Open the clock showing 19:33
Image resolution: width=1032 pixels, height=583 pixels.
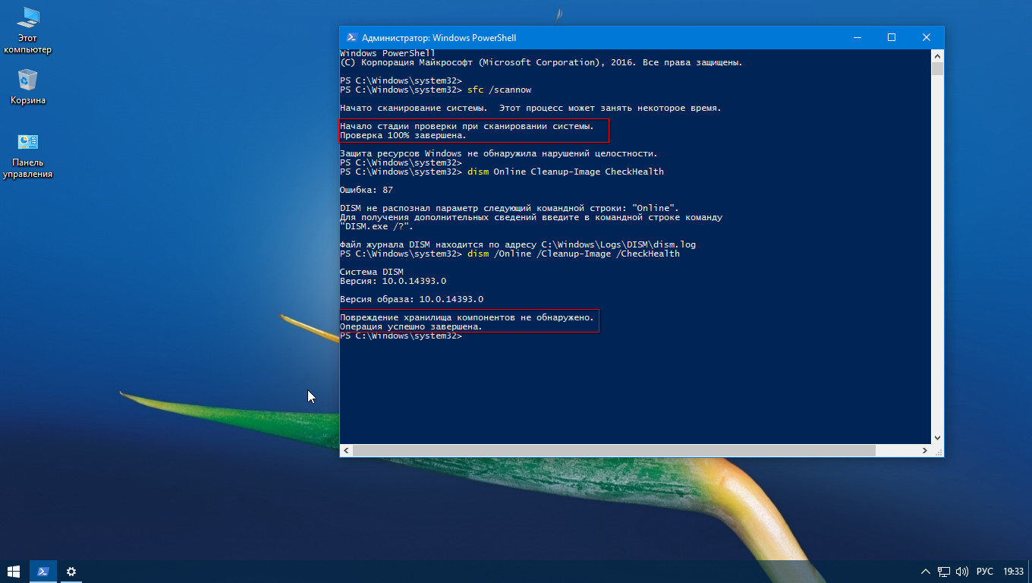[1013, 572]
